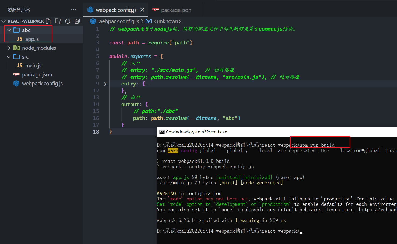Click the node_modules folder icon

[16, 48]
